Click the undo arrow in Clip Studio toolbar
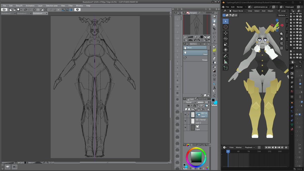 (x=26, y=10)
